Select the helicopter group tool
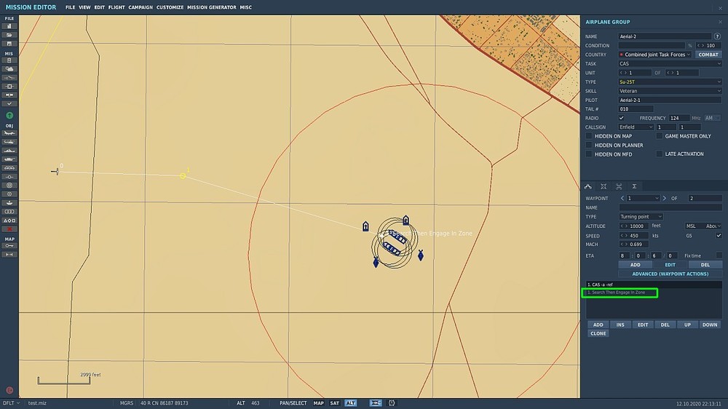Viewport: 728px width, 409px height. click(9, 142)
